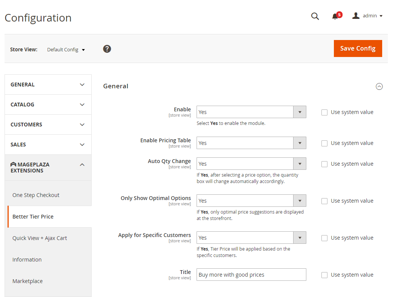Image resolution: width=395 pixels, height=297 pixels.
Task: Check Use system value for Enable
Action: 324,112
